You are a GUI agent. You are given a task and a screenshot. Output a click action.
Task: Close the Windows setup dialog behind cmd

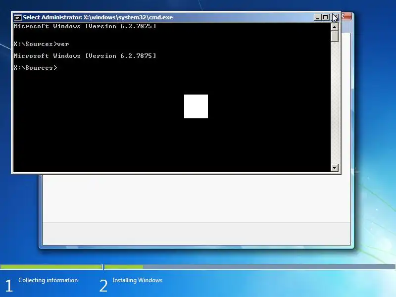tap(346, 16)
